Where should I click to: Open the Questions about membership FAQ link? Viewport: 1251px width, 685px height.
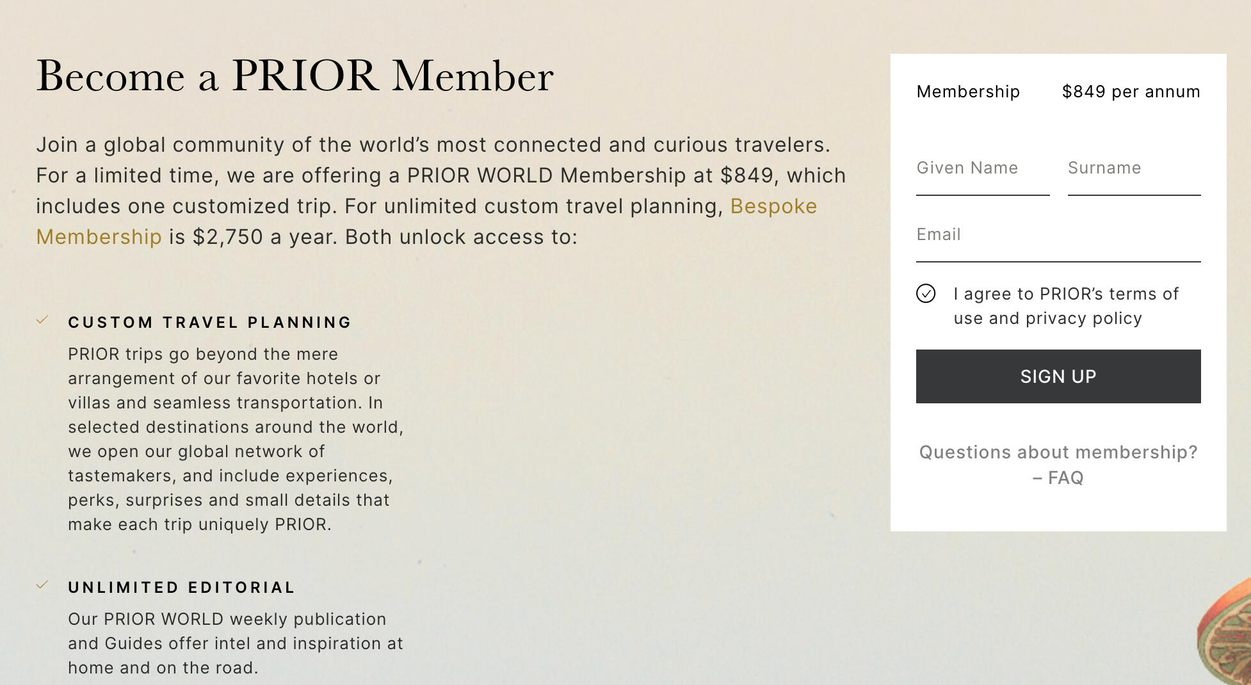pyautogui.click(x=1058, y=465)
